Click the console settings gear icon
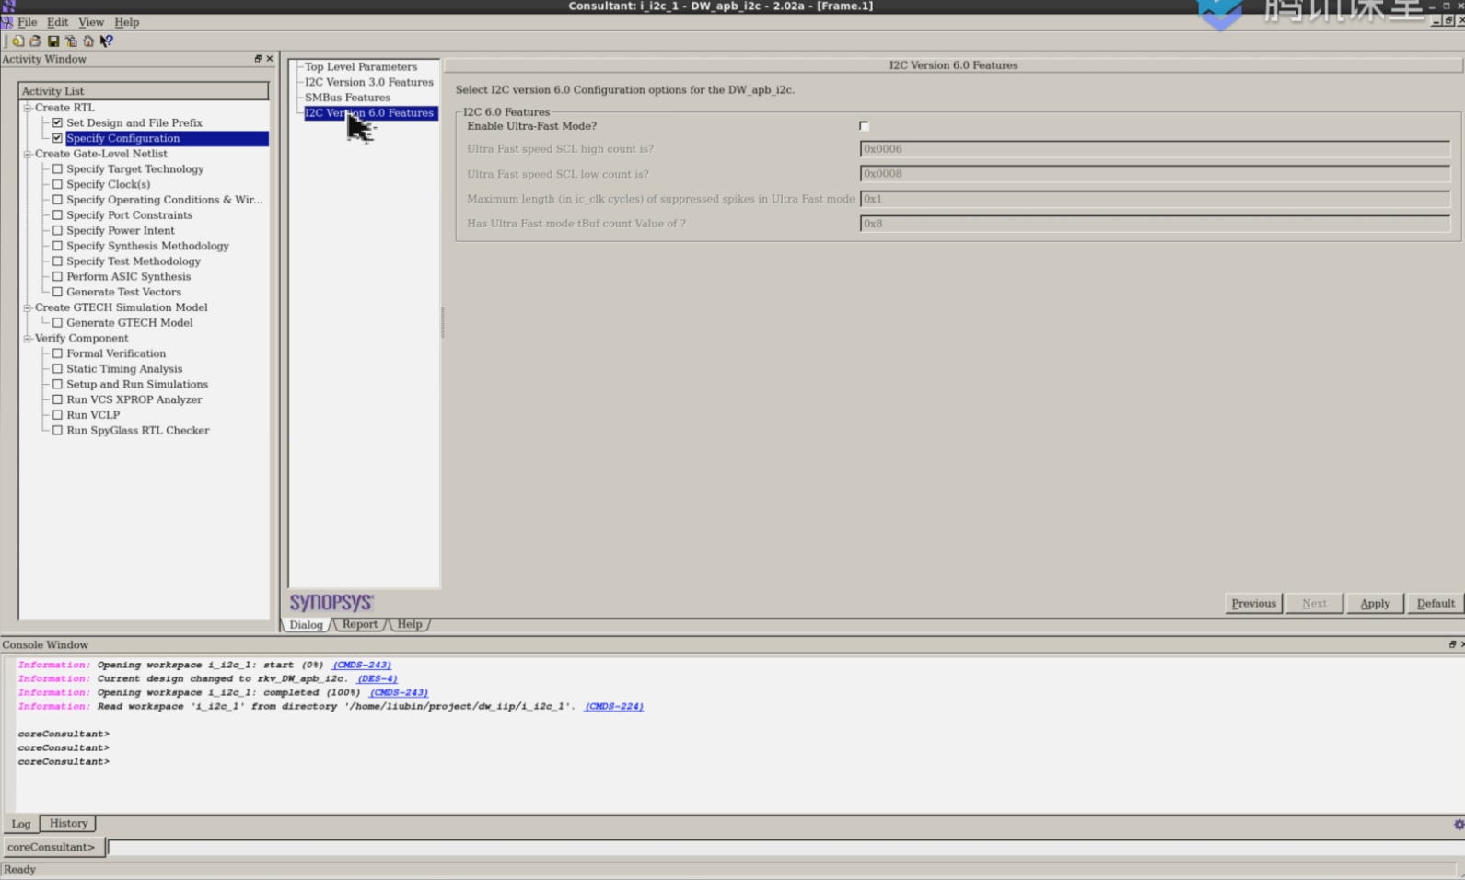 pyautogui.click(x=1459, y=825)
